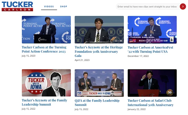Click title 'Tucker Carlson at the Turning Point Action Conference 2023'
Screen dimensions: 188x115
(44, 49)
